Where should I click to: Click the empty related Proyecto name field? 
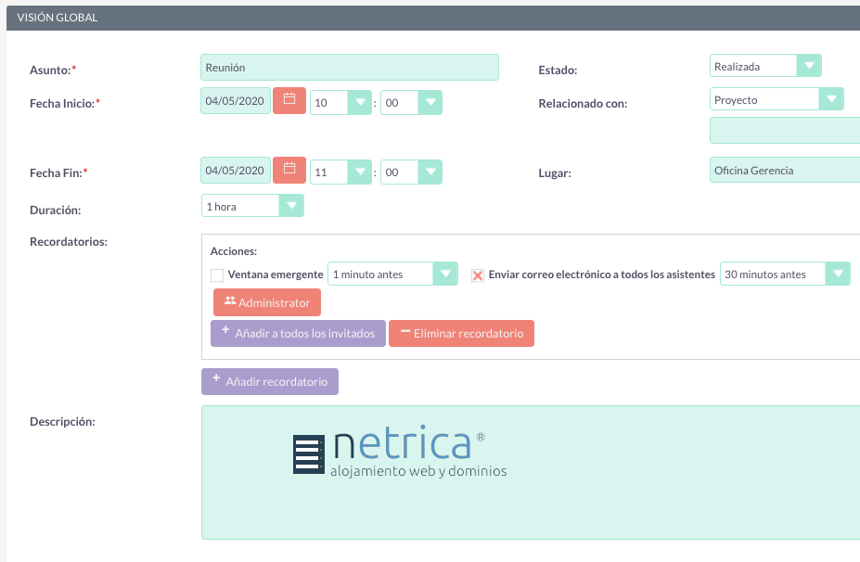785,131
